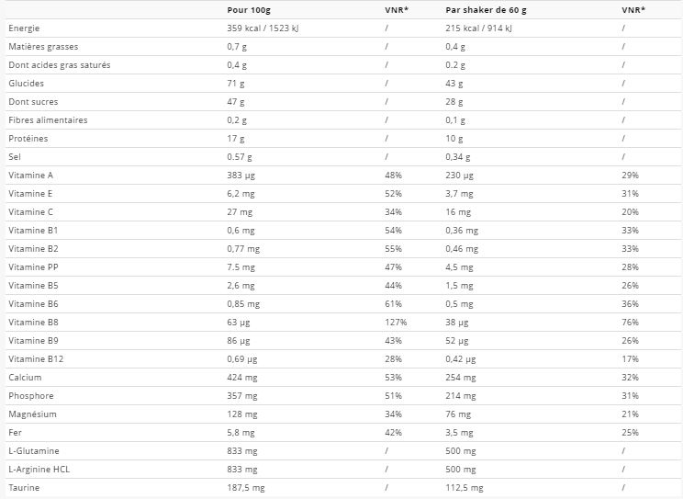
Task: Click the Vitamine A row label
Action: pos(30,175)
